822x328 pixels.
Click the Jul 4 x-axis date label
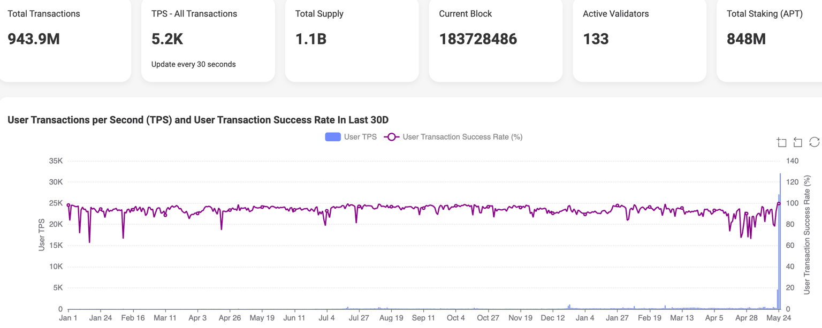pos(326,318)
